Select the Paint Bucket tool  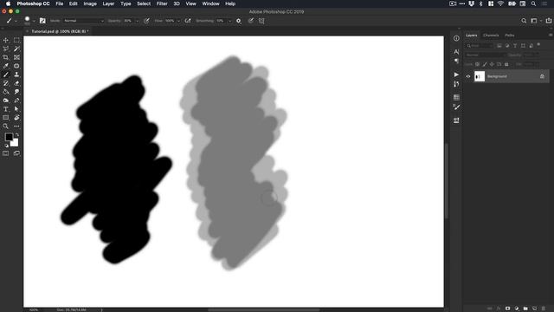click(6, 92)
